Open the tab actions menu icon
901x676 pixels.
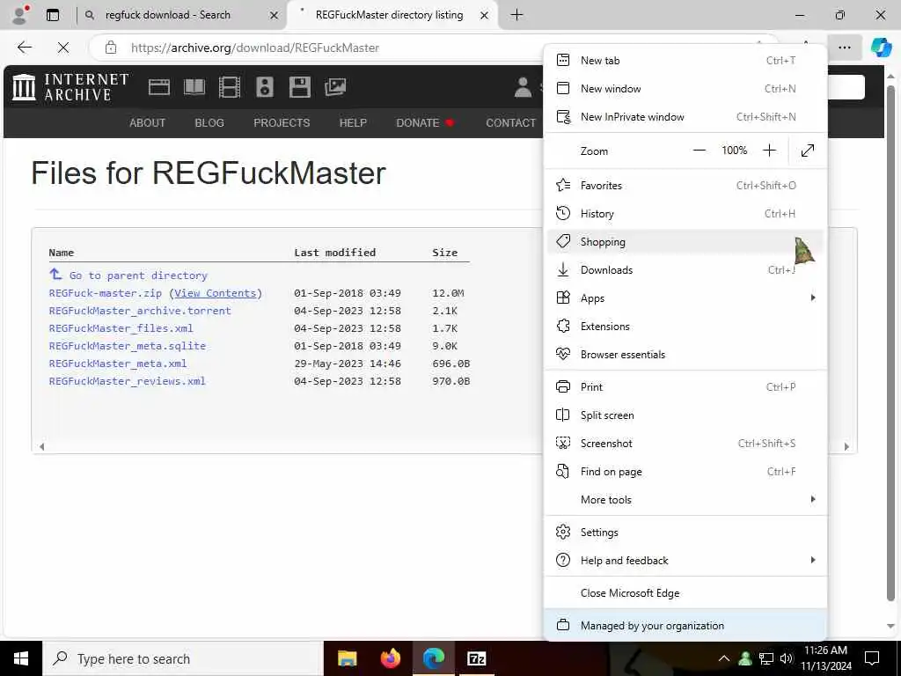53,15
